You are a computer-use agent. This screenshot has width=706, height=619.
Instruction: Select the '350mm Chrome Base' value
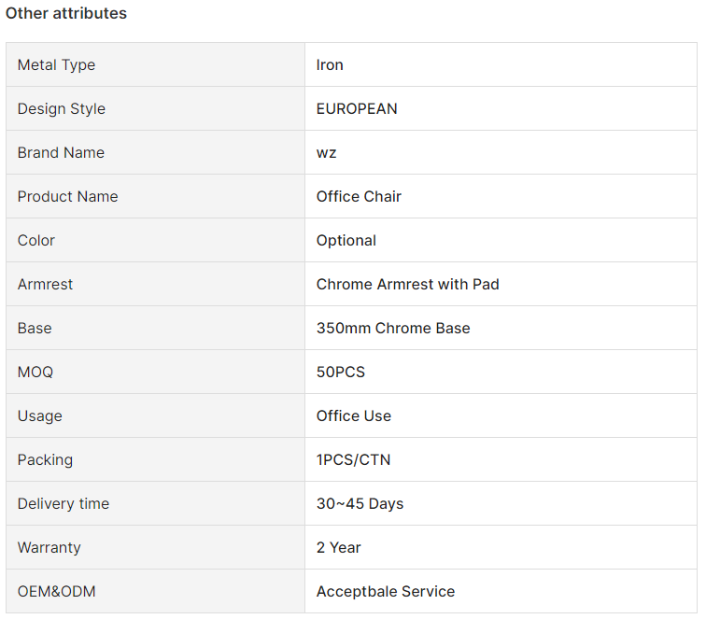393,328
